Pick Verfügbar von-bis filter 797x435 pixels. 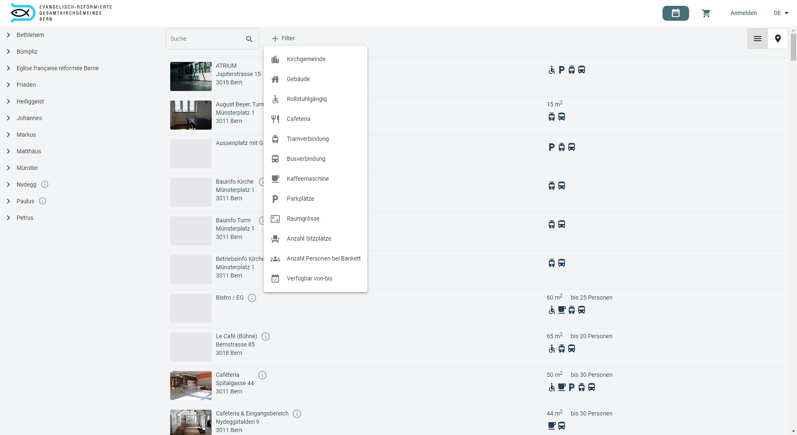(309, 278)
